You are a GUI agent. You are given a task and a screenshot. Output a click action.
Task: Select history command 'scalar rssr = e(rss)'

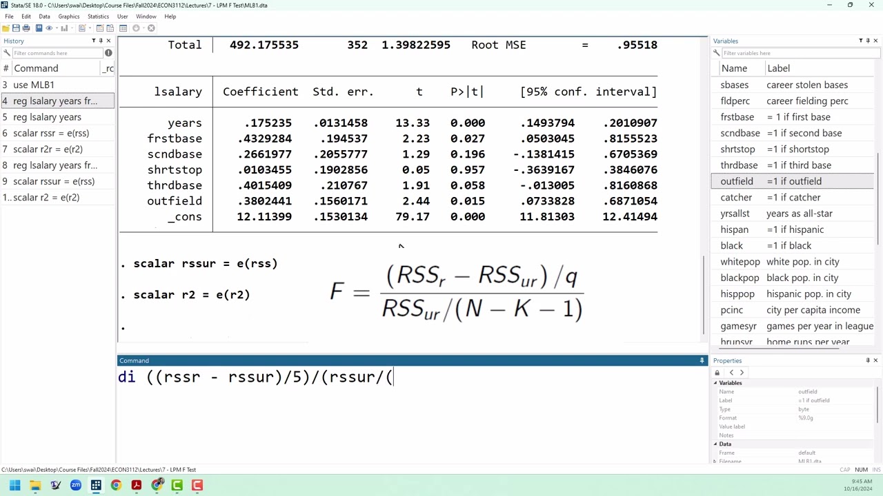57,133
